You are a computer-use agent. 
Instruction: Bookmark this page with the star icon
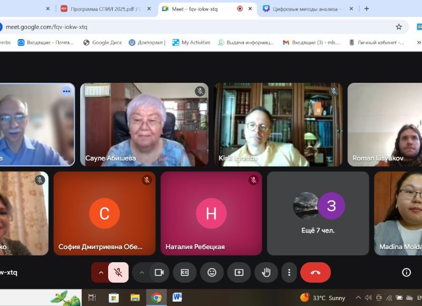pyautogui.click(x=399, y=27)
